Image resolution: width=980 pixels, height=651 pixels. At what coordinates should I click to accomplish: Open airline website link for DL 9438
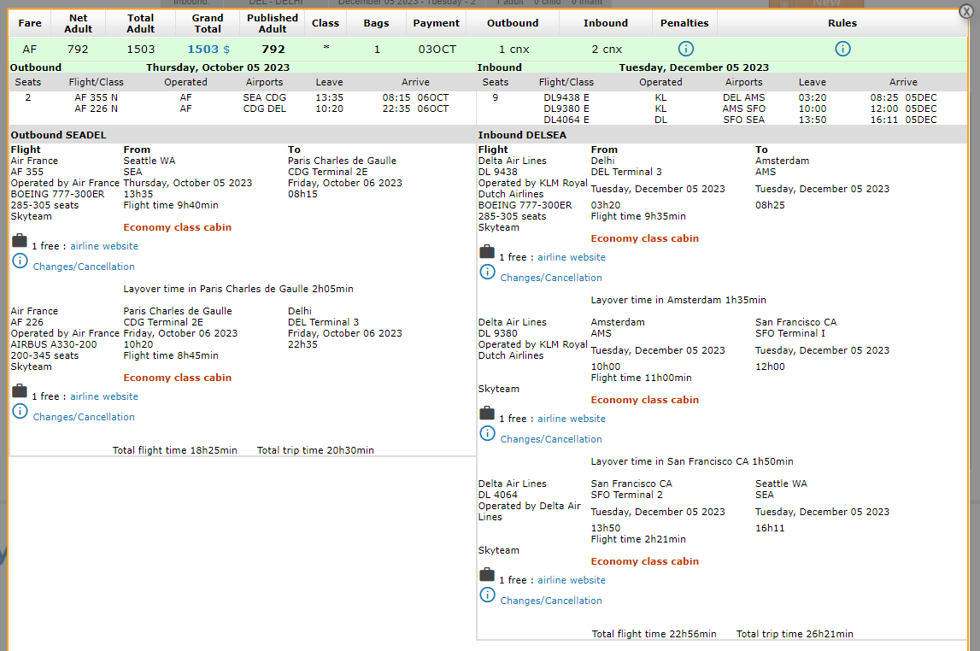[x=571, y=257]
